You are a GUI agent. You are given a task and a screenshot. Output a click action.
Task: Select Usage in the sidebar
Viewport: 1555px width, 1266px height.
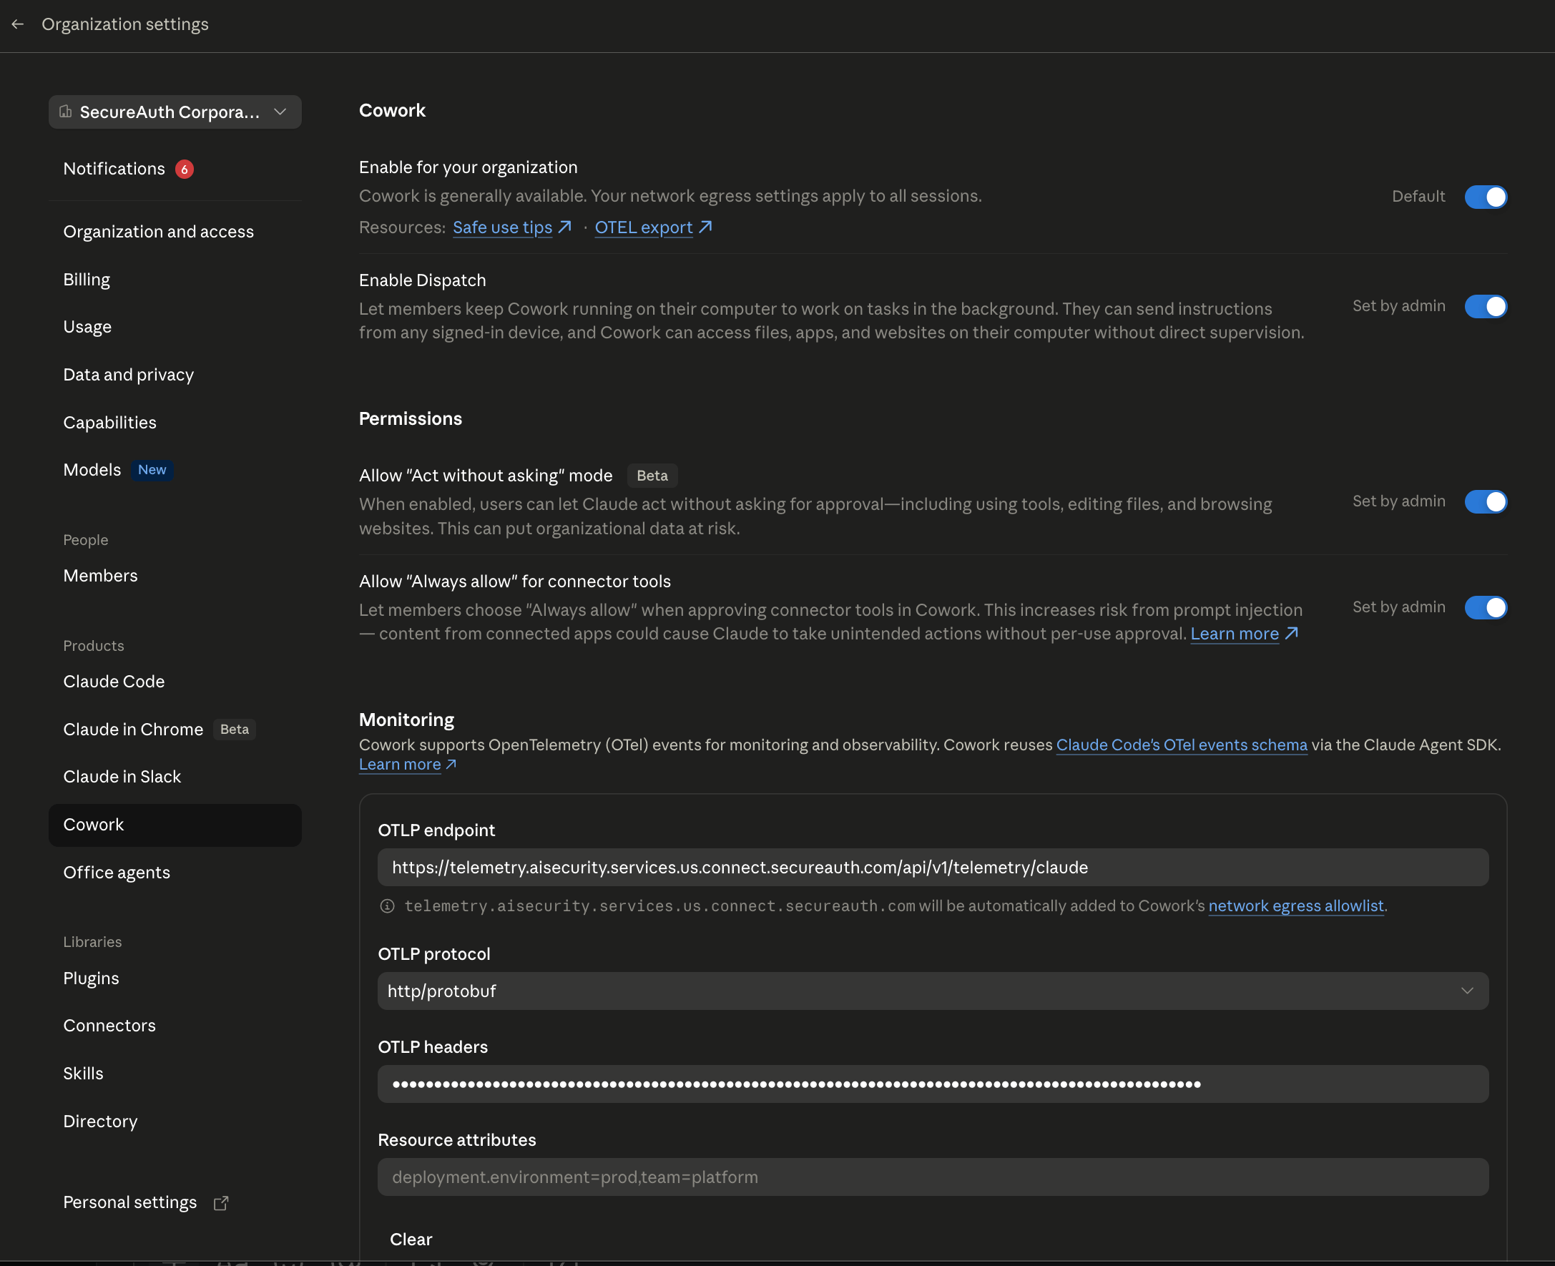(x=175, y=327)
